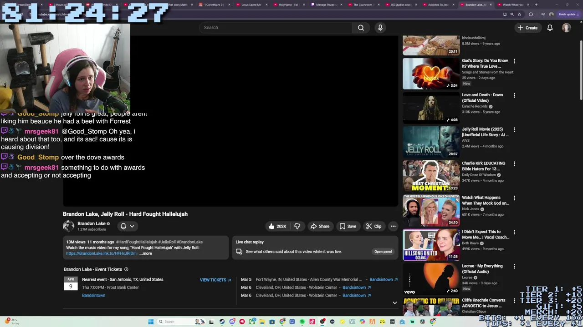Open Spotify from the taskbar
Screen dimensions: 583x327
tap(302, 322)
